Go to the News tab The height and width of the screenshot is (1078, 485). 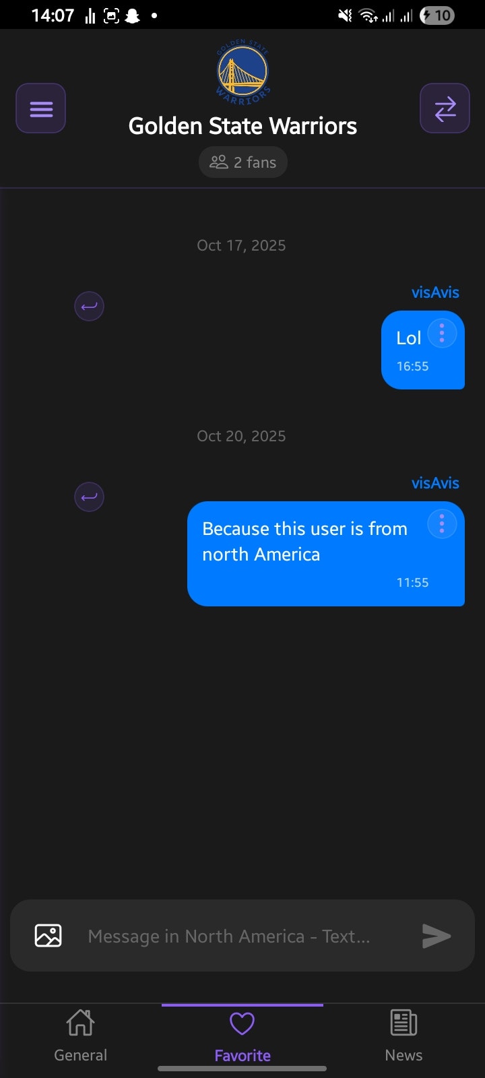[404, 1036]
